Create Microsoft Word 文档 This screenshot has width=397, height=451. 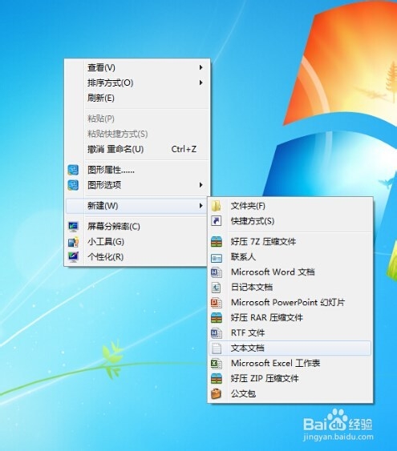coord(290,272)
